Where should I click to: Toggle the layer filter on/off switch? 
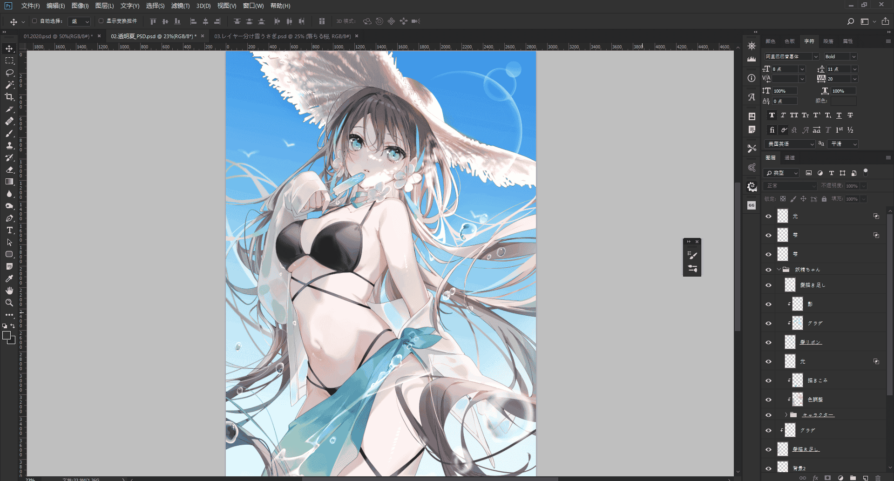(866, 172)
